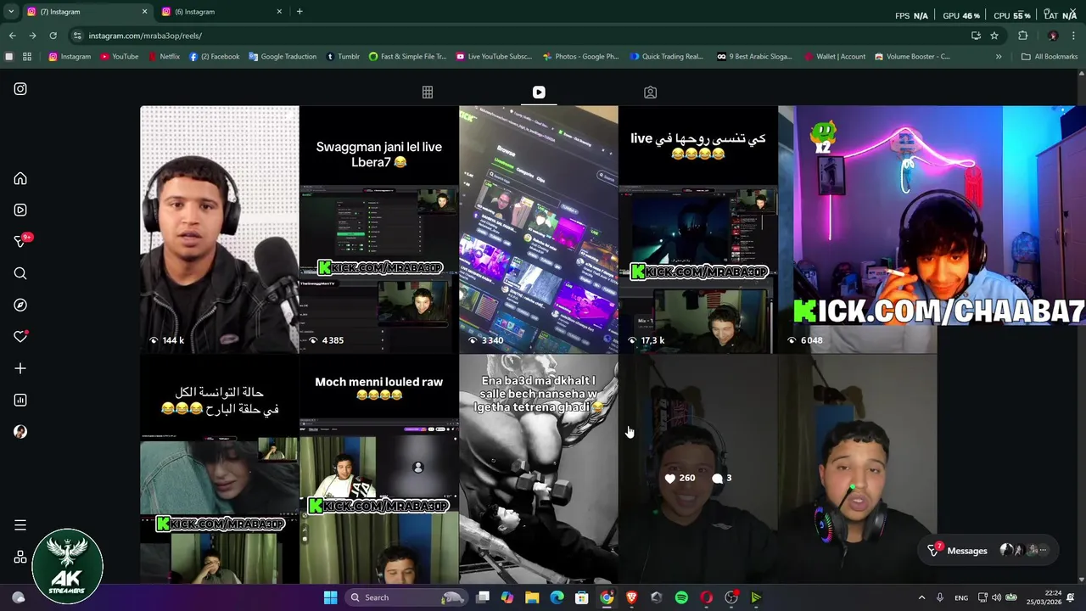The height and width of the screenshot is (611, 1086).
Task: Open the Netflix bookmark
Action: (x=164, y=57)
